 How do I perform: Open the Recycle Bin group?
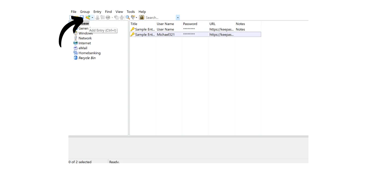click(x=87, y=58)
